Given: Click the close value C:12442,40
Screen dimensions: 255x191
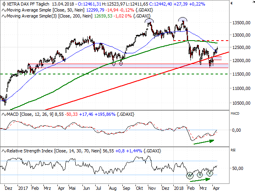Looking at the screenshot, I should 160,4.
